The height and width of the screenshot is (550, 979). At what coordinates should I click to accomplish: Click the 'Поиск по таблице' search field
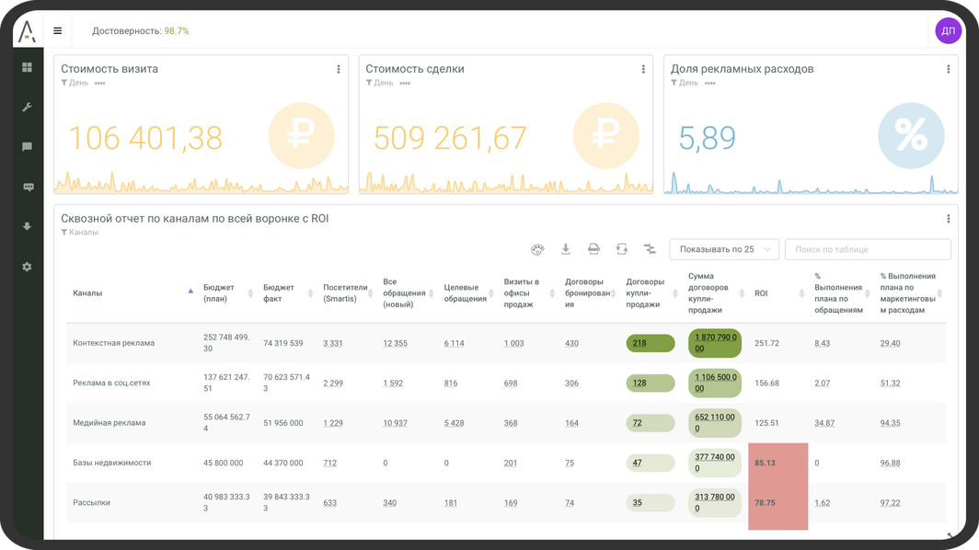[867, 249]
